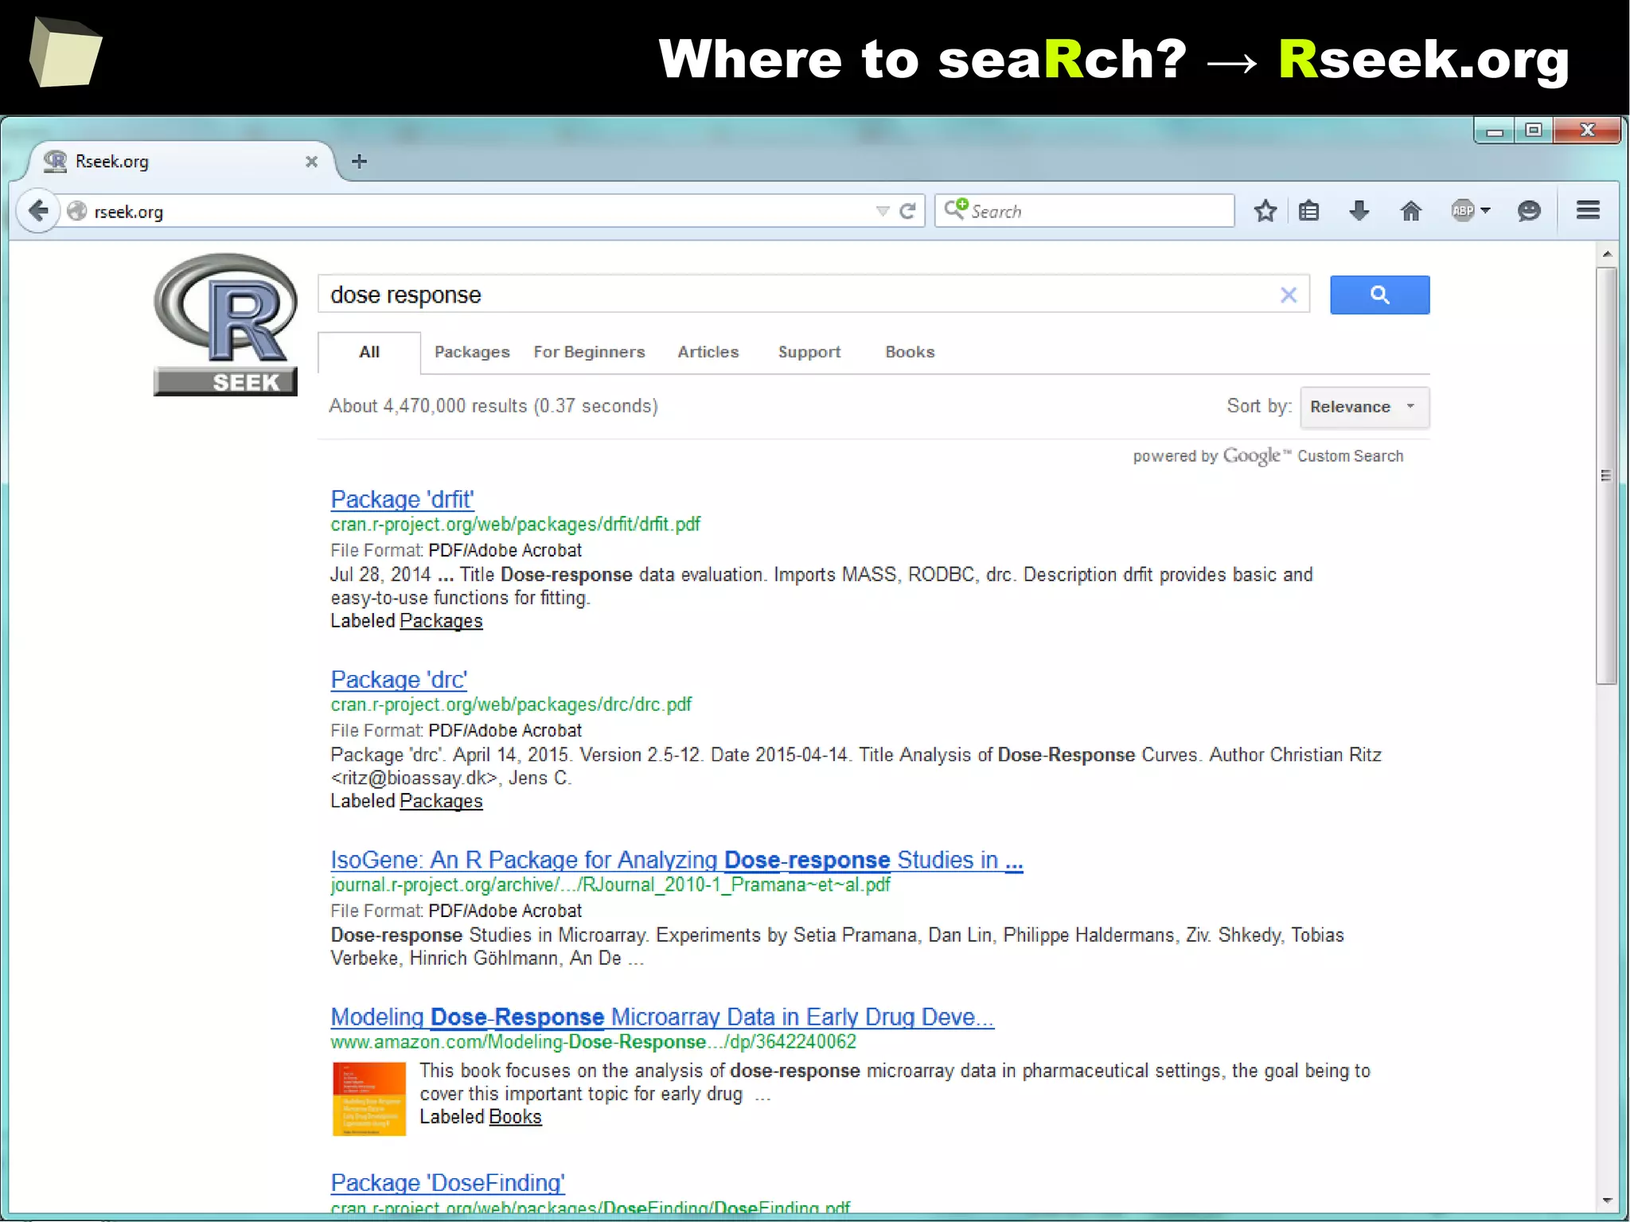Click the drfit cran.r-project.org URL text
Image resolution: width=1630 pixels, height=1222 pixels.
click(x=515, y=525)
